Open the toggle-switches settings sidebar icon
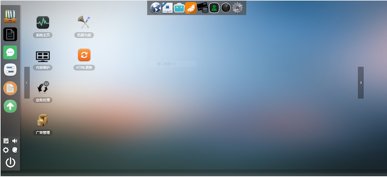The image size is (387, 177). point(10,70)
